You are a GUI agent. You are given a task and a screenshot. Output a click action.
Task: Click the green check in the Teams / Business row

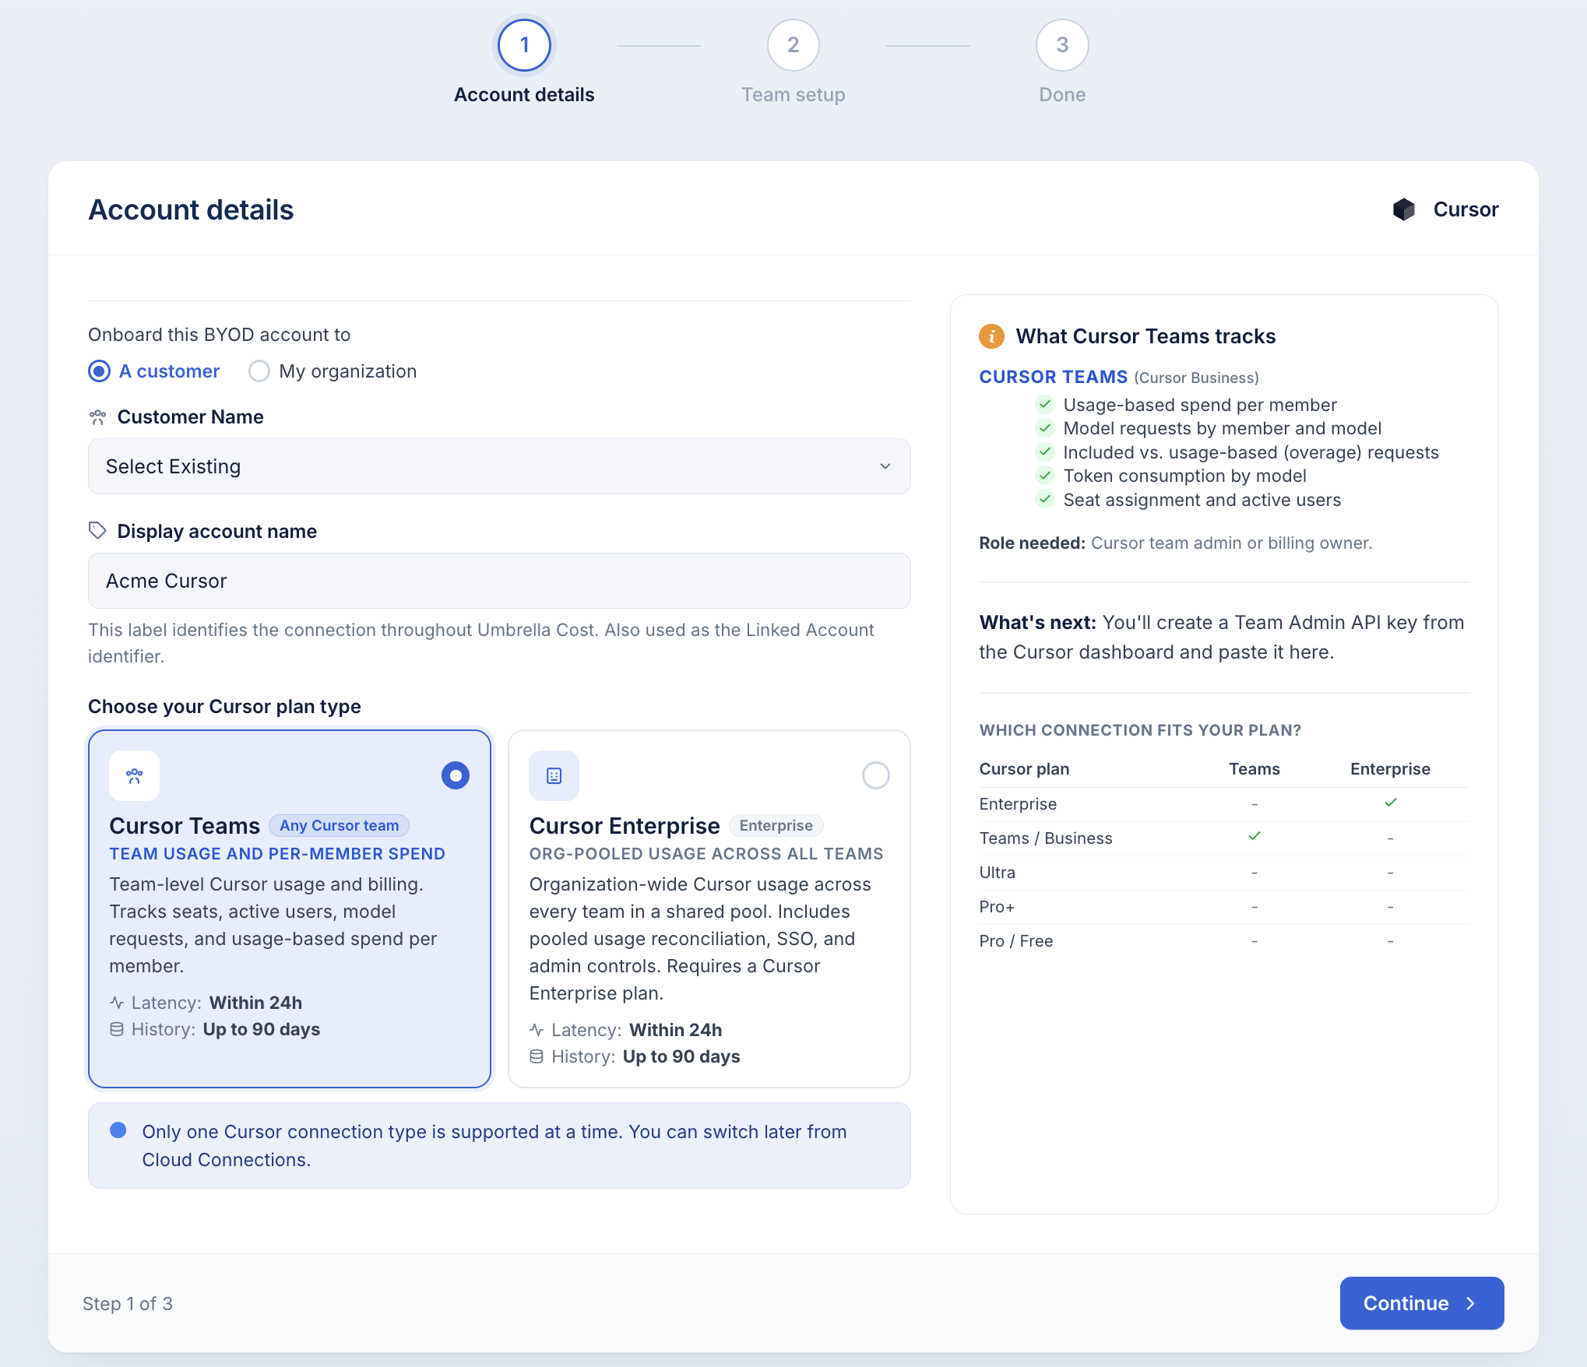point(1254,837)
